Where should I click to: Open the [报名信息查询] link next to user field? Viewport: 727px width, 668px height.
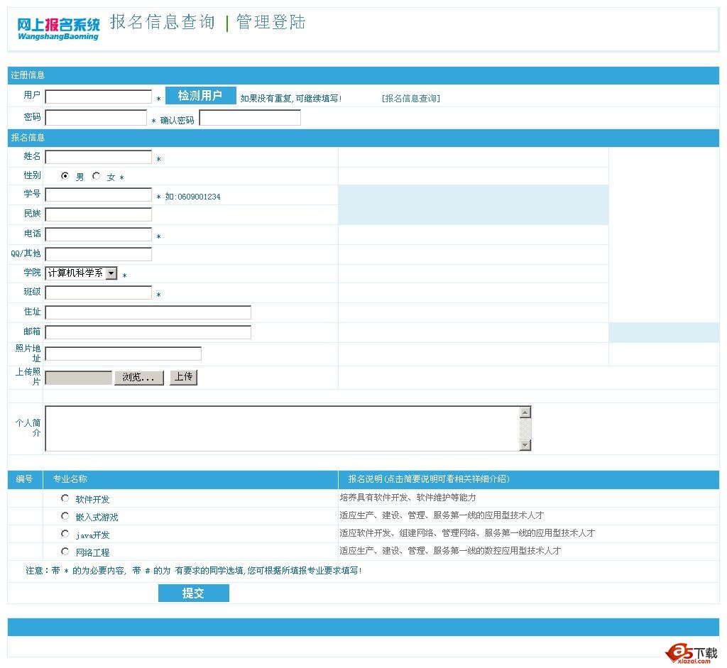coord(410,97)
